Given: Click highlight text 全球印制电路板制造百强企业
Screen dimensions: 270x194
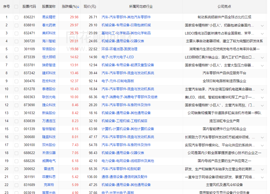Looking at the screenshot, I should [x=224, y=81].
